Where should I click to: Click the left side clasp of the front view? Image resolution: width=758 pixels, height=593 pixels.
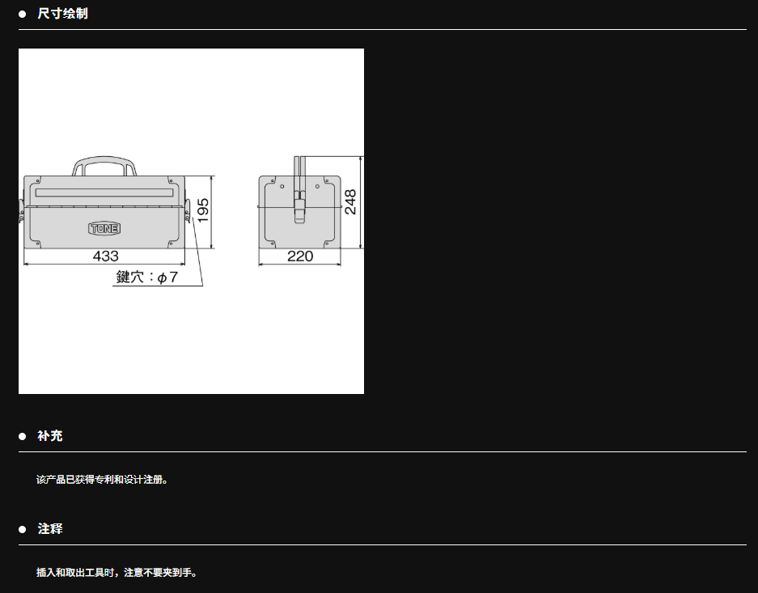[22, 209]
